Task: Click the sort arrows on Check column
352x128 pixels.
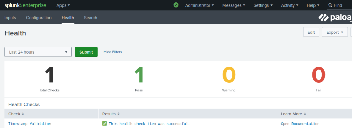Action: (x=23, y=114)
